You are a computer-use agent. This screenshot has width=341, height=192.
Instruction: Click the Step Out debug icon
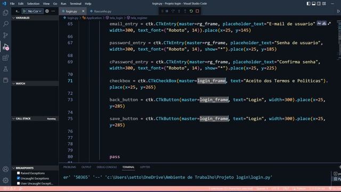click(185, 11)
